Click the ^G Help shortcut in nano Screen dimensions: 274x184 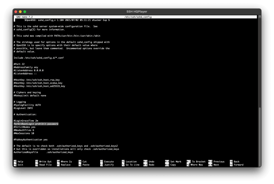pos(18,162)
